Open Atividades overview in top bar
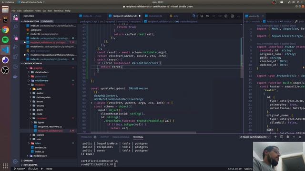This screenshot has width=305, height=171. pyautogui.click(x=8, y=2)
